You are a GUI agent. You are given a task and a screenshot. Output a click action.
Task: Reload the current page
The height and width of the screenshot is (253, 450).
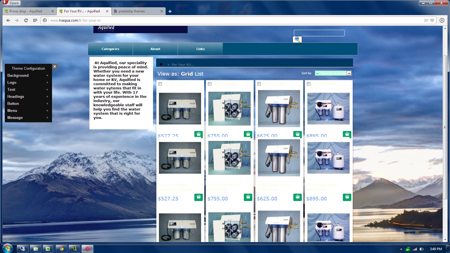coord(26,20)
